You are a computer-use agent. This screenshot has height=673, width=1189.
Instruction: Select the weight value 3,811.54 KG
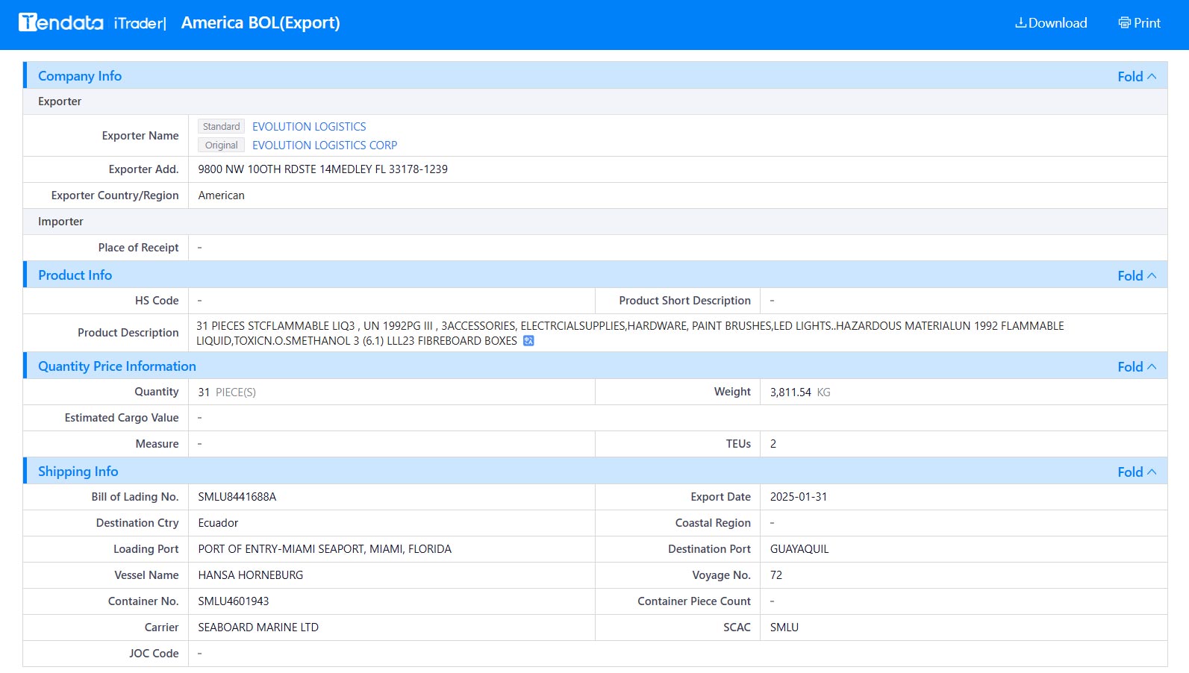[x=800, y=392]
